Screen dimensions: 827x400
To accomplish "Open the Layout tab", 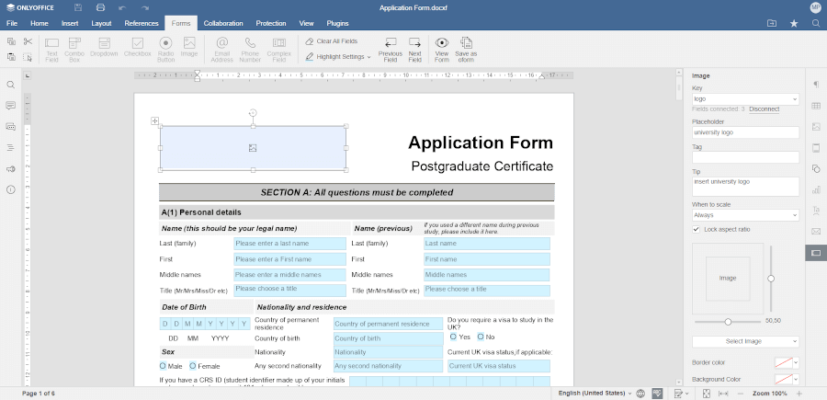I will 101,22.
